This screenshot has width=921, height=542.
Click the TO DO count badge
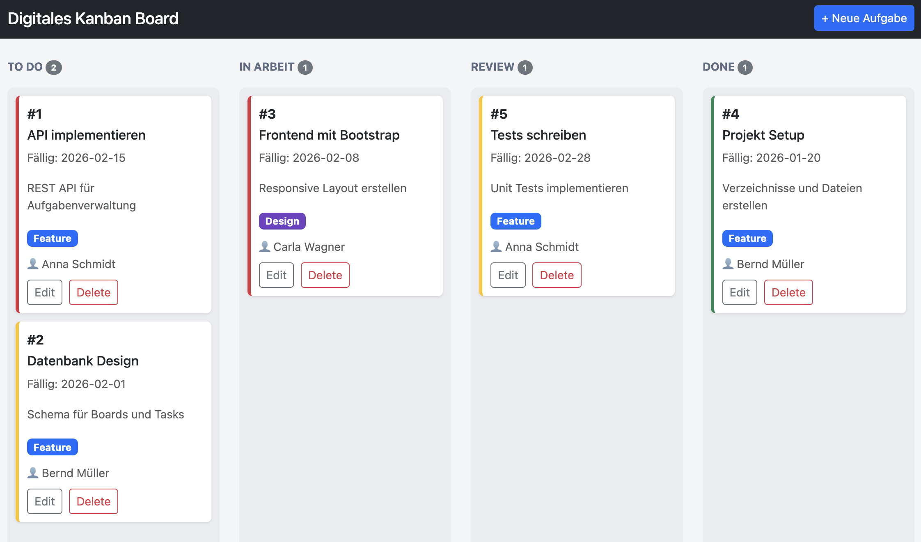click(x=54, y=67)
